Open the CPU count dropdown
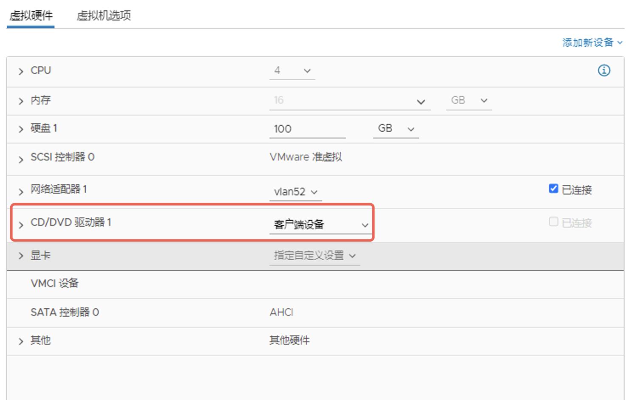 [x=292, y=71]
